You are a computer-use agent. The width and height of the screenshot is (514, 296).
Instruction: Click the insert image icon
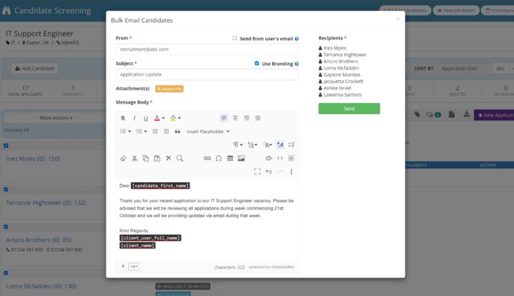[x=241, y=159]
